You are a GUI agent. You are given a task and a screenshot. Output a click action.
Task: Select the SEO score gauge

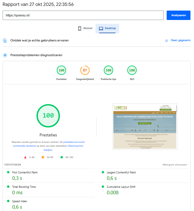pos(132,71)
